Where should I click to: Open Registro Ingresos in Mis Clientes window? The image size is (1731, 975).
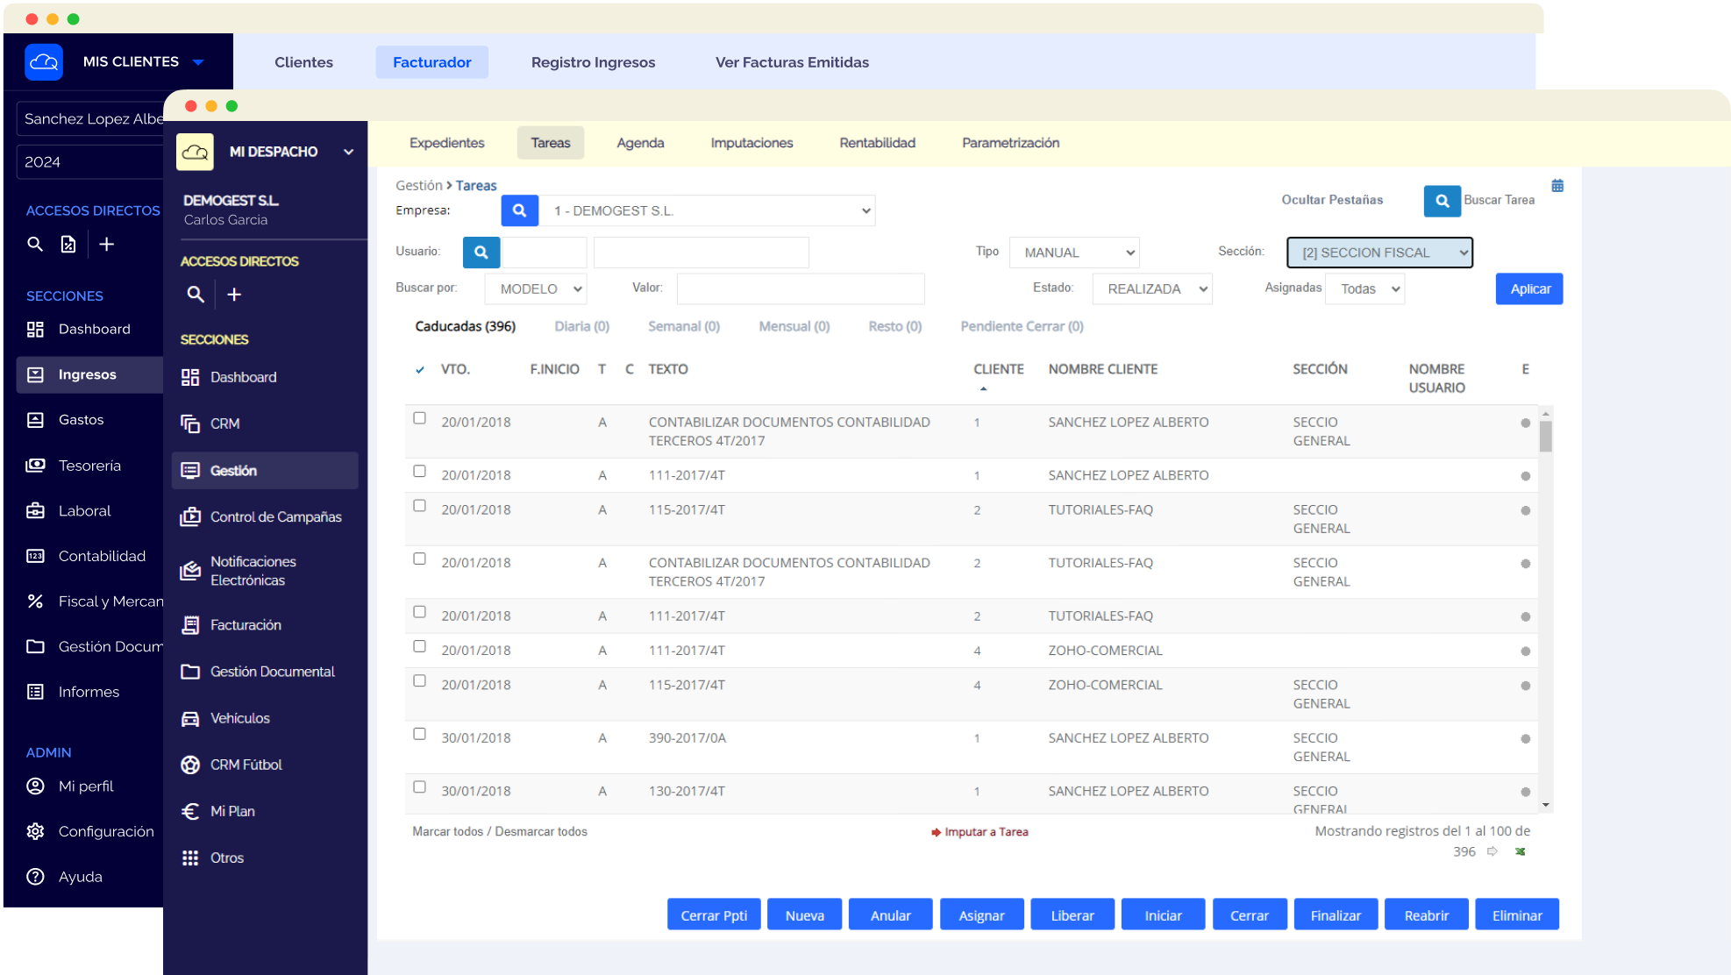[x=593, y=62]
